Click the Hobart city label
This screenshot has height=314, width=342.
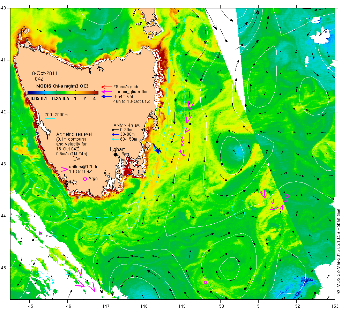(117, 149)
